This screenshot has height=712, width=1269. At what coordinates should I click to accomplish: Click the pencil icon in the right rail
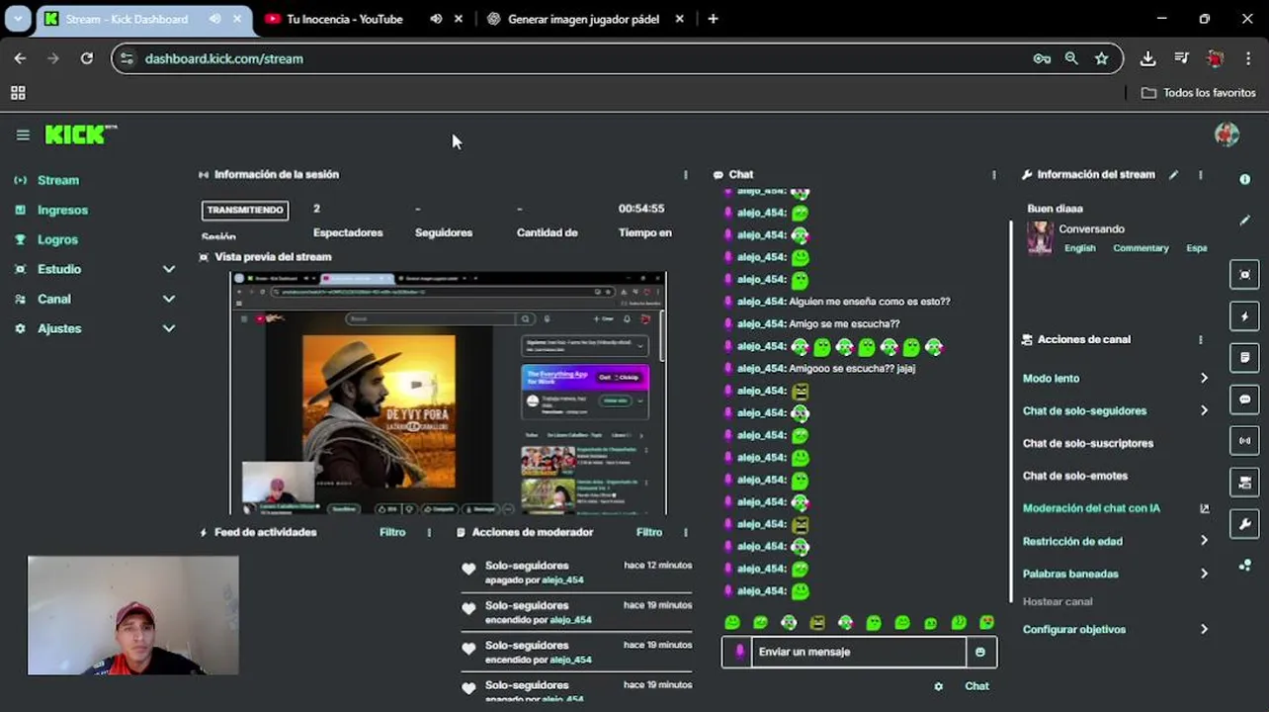tap(1244, 221)
